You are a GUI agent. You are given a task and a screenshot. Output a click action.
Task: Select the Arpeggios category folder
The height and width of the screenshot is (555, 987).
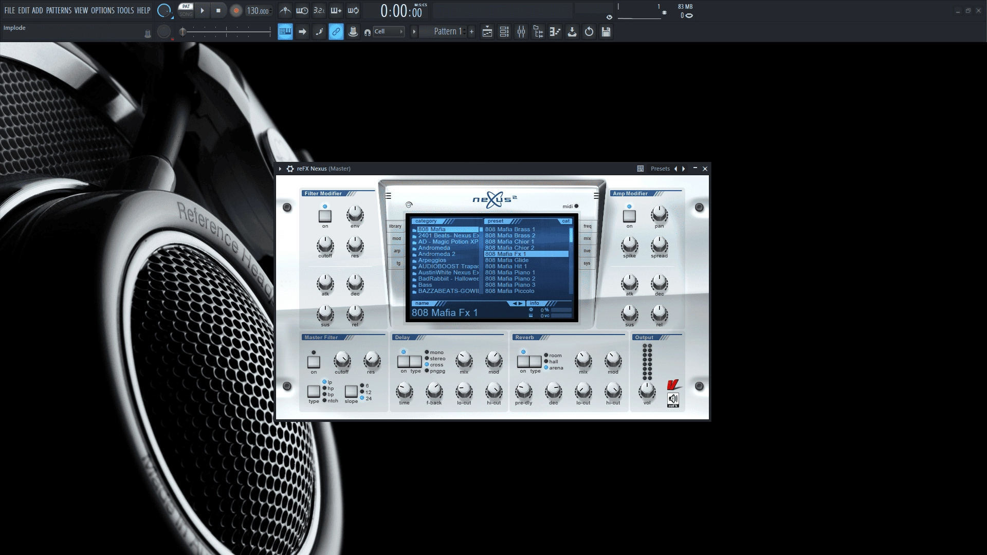point(445,260)
